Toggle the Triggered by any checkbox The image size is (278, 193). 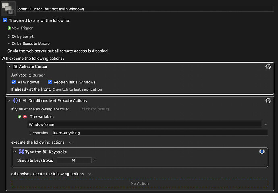pos(5,20)
